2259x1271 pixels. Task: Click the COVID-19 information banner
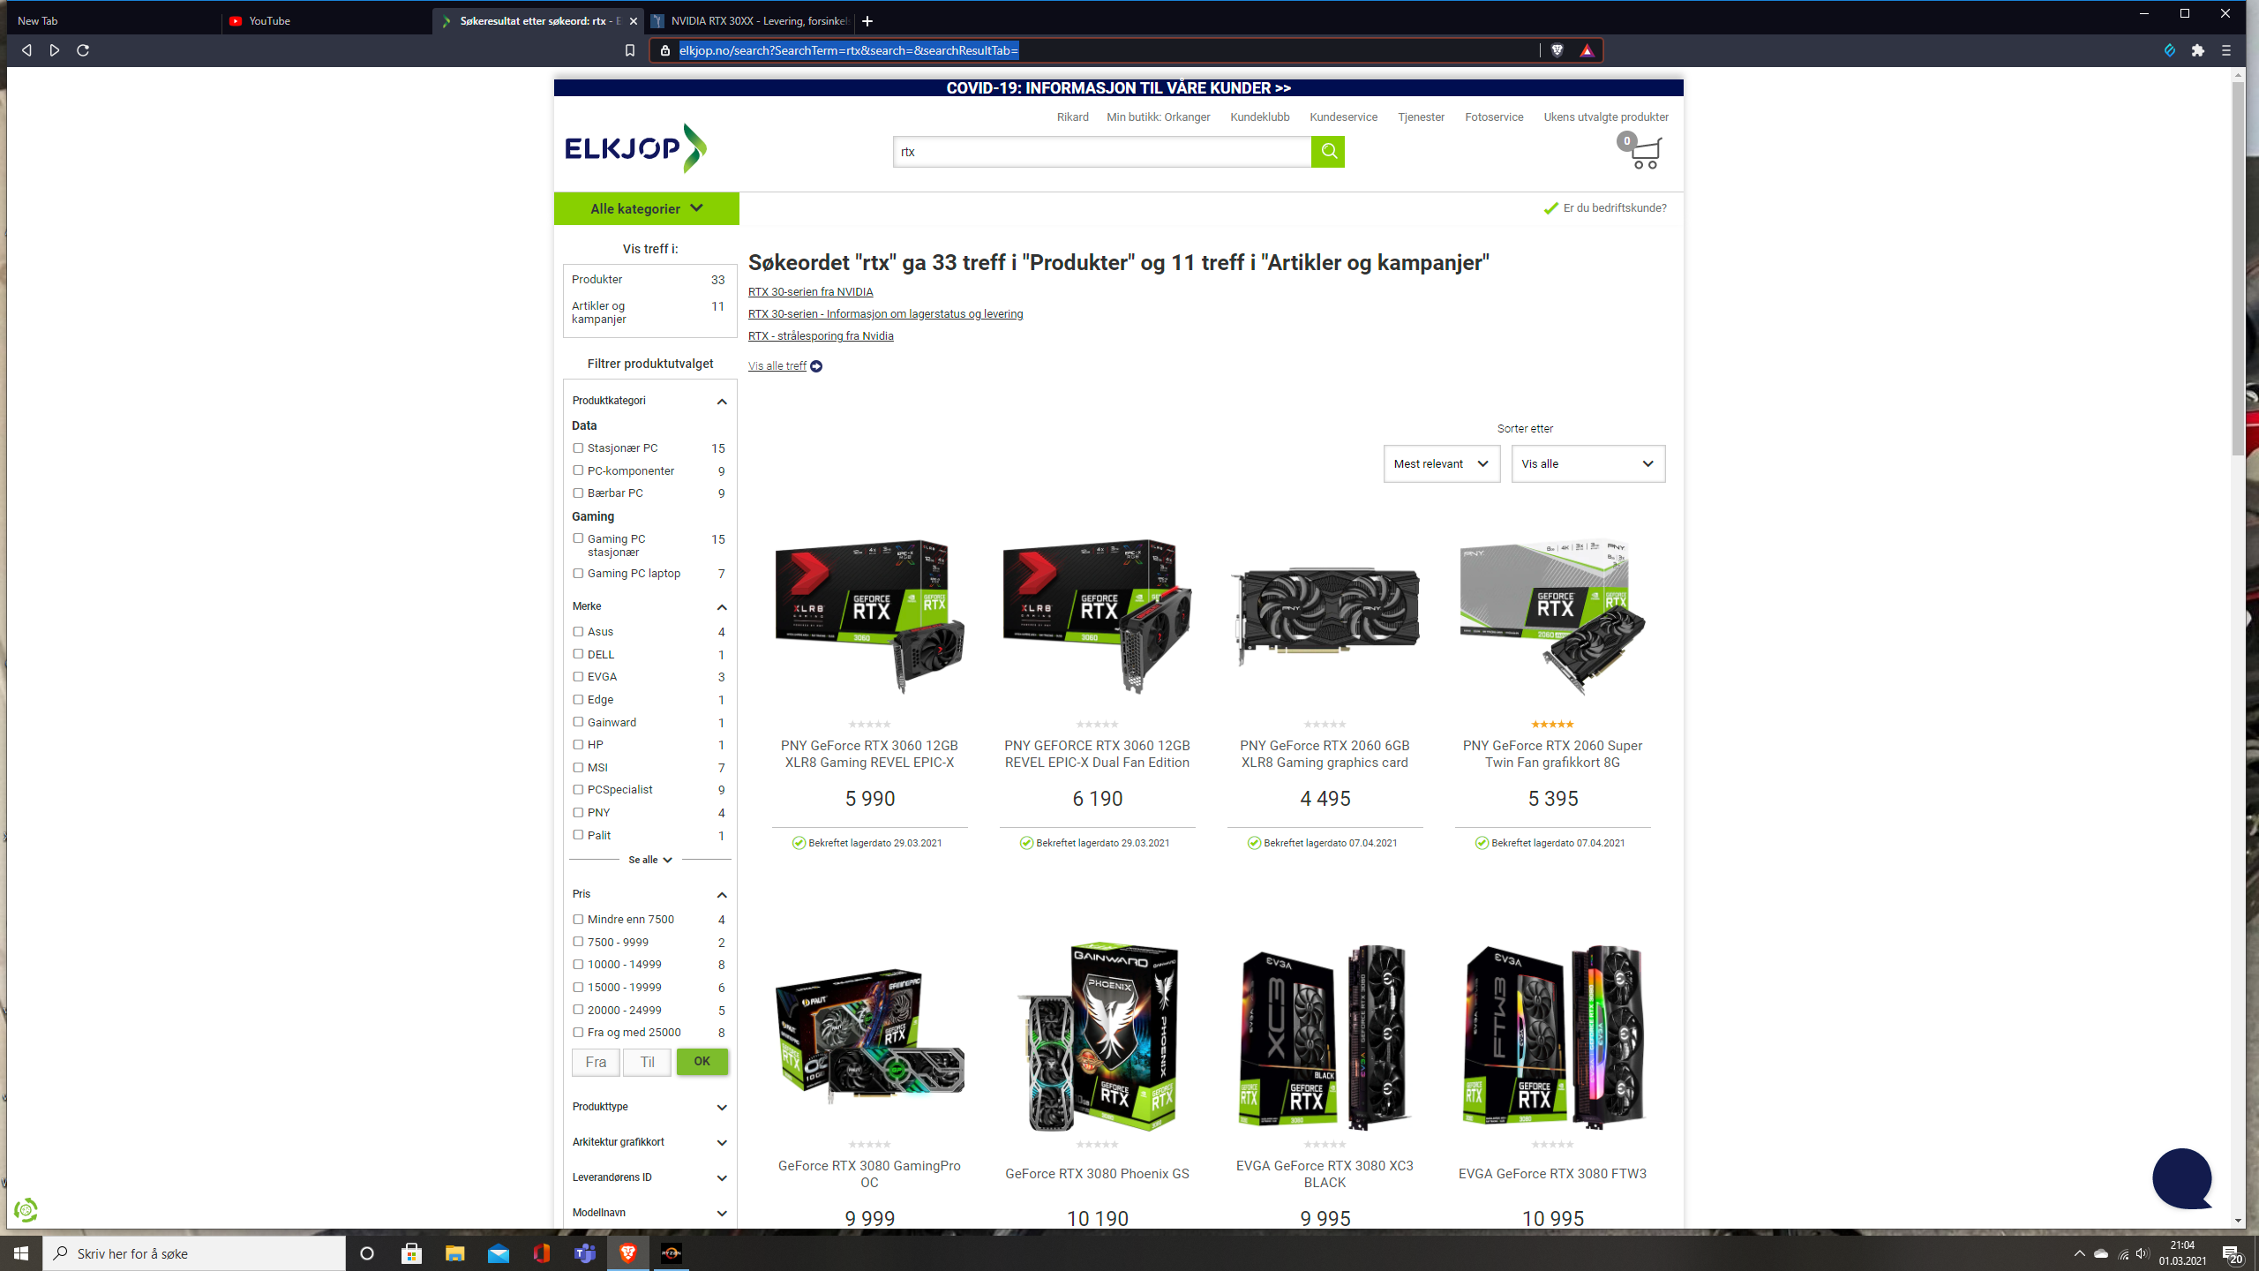1118,88
